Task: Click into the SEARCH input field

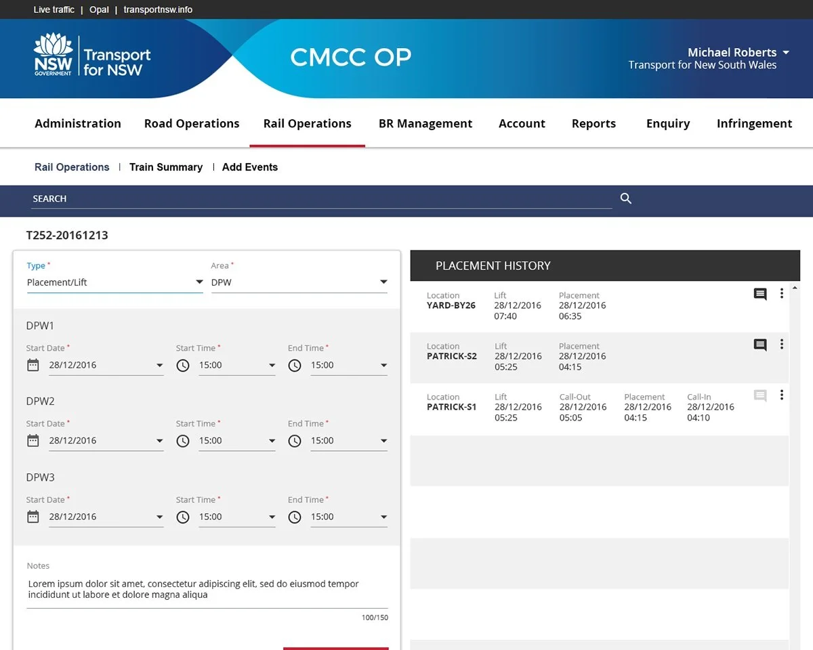Action: point(322,198)
